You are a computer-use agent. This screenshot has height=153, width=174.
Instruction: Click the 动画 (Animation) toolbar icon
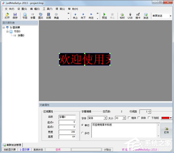(x=48, y=16)
